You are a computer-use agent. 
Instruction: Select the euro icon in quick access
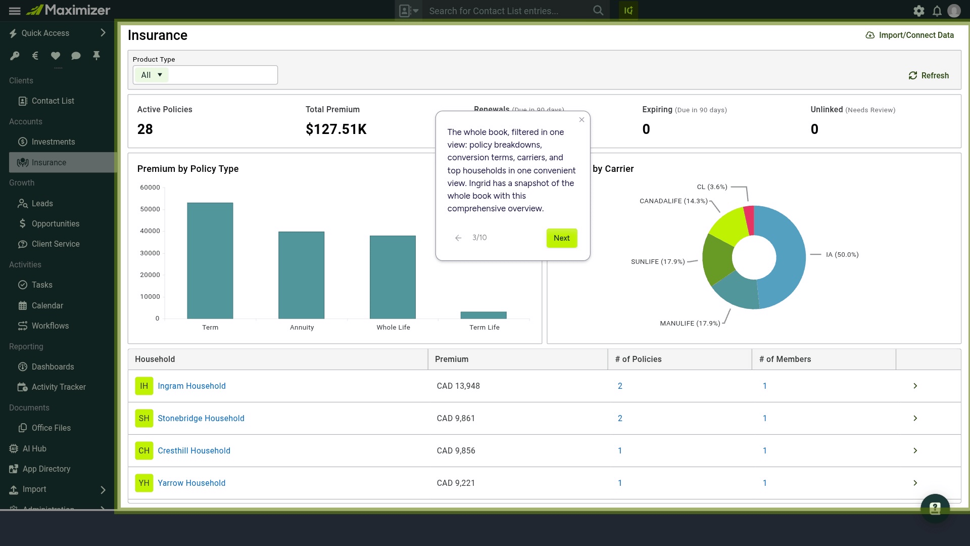point(35,56)
